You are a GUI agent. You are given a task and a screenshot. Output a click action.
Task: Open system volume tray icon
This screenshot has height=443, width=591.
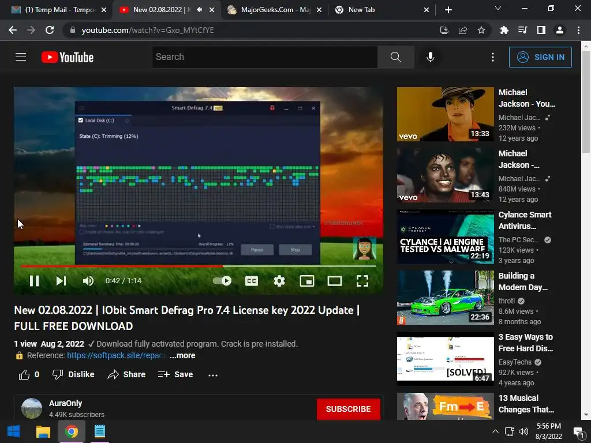(523, 431)
